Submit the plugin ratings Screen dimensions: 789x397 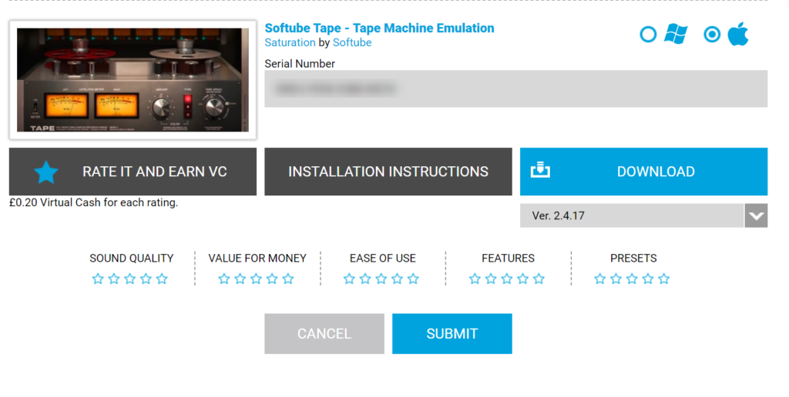(x=452, y=333)
